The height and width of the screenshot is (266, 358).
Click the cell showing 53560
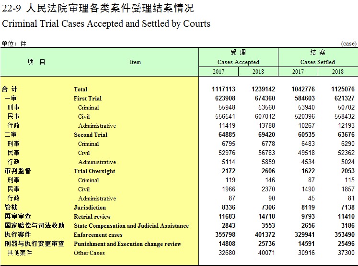pyautogui.click(x=266, y=107)
